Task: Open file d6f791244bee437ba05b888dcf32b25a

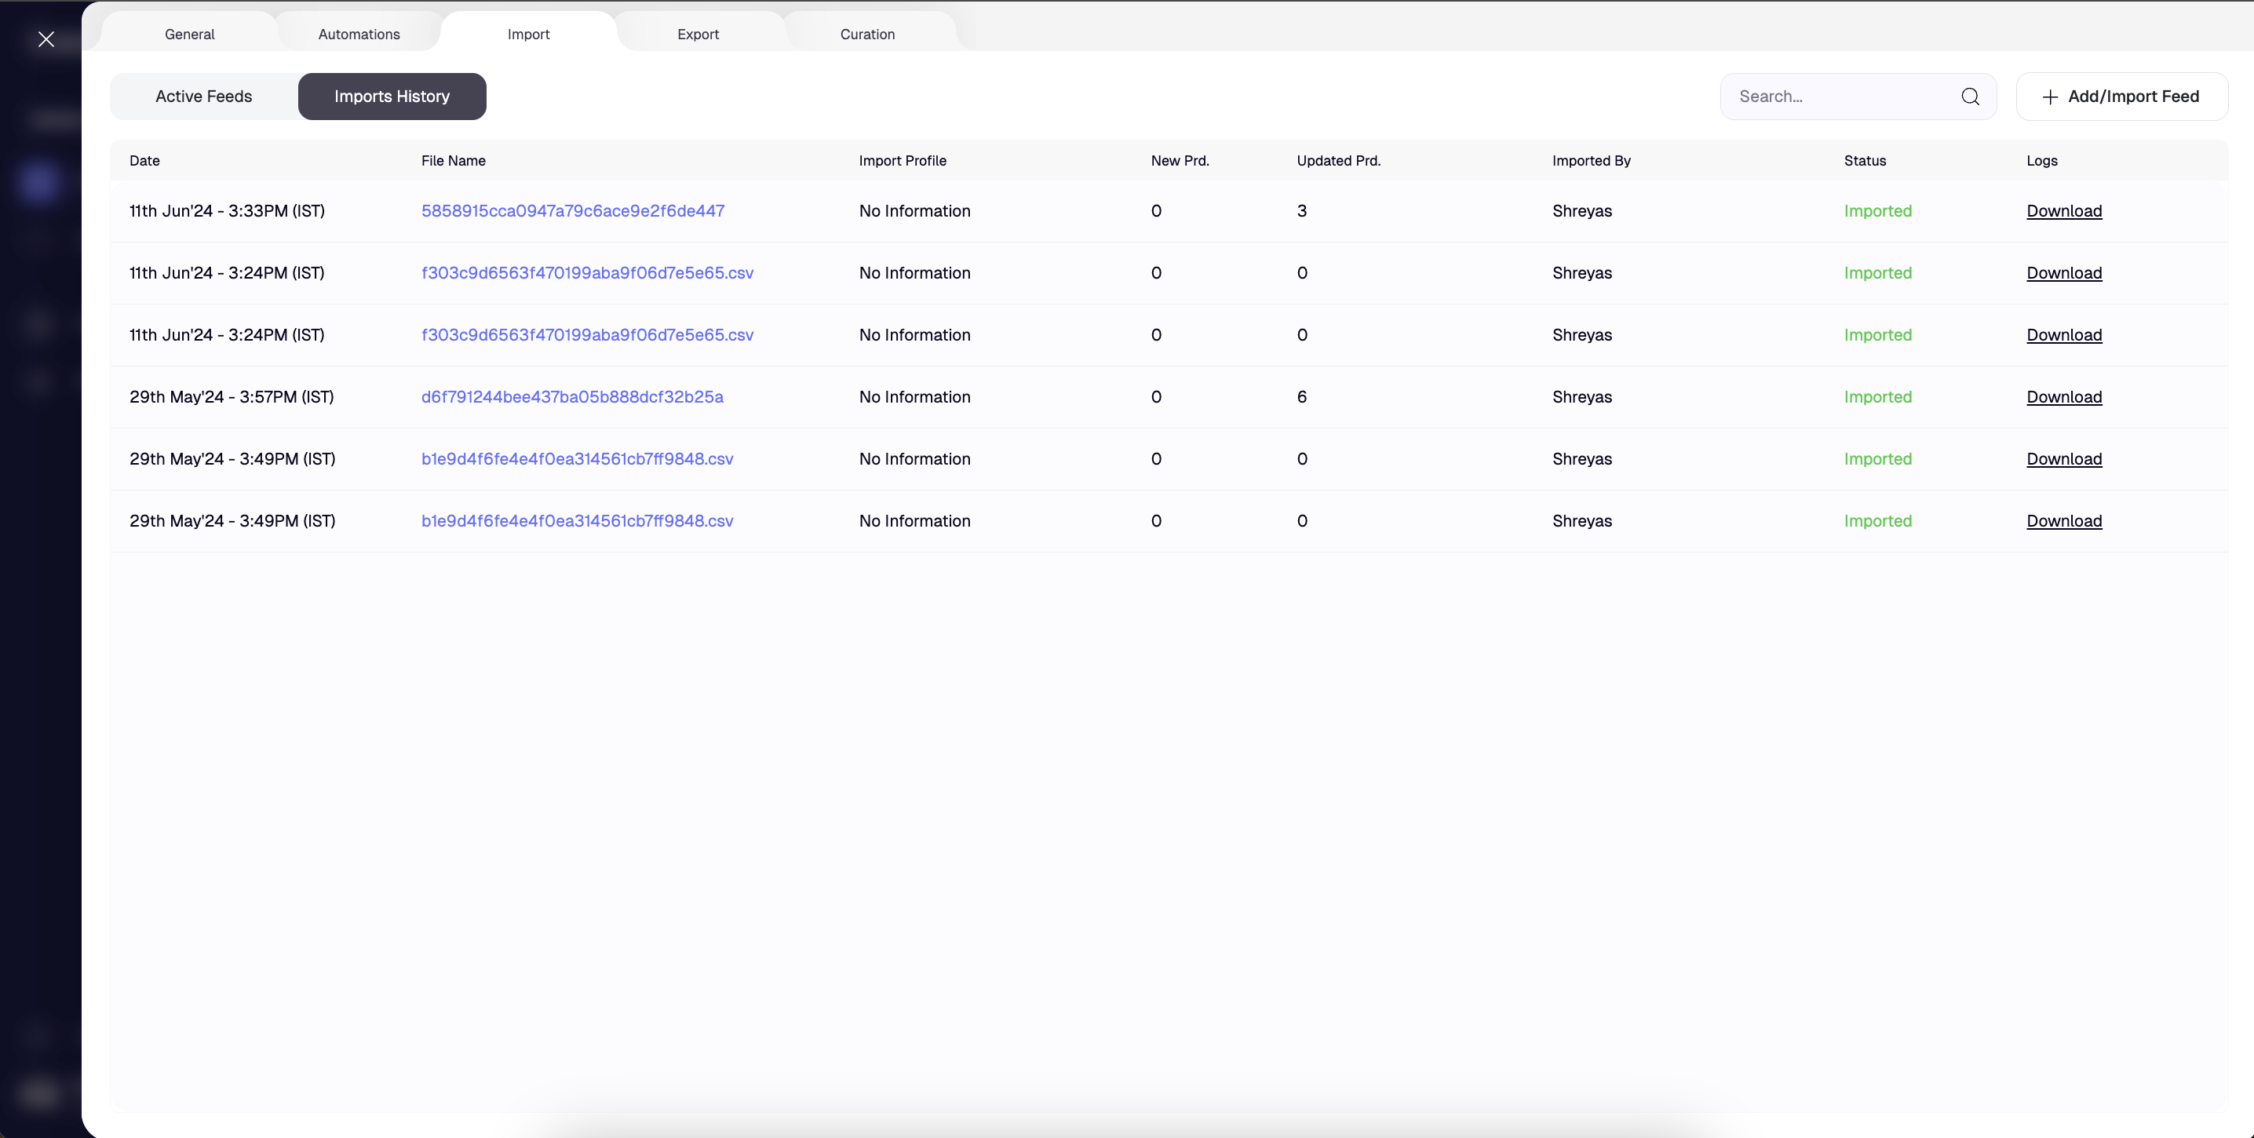Action: (x=572, y=397)
